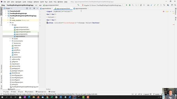
Task: Select app.component.css in the project tree
Action: pos(22,27)
